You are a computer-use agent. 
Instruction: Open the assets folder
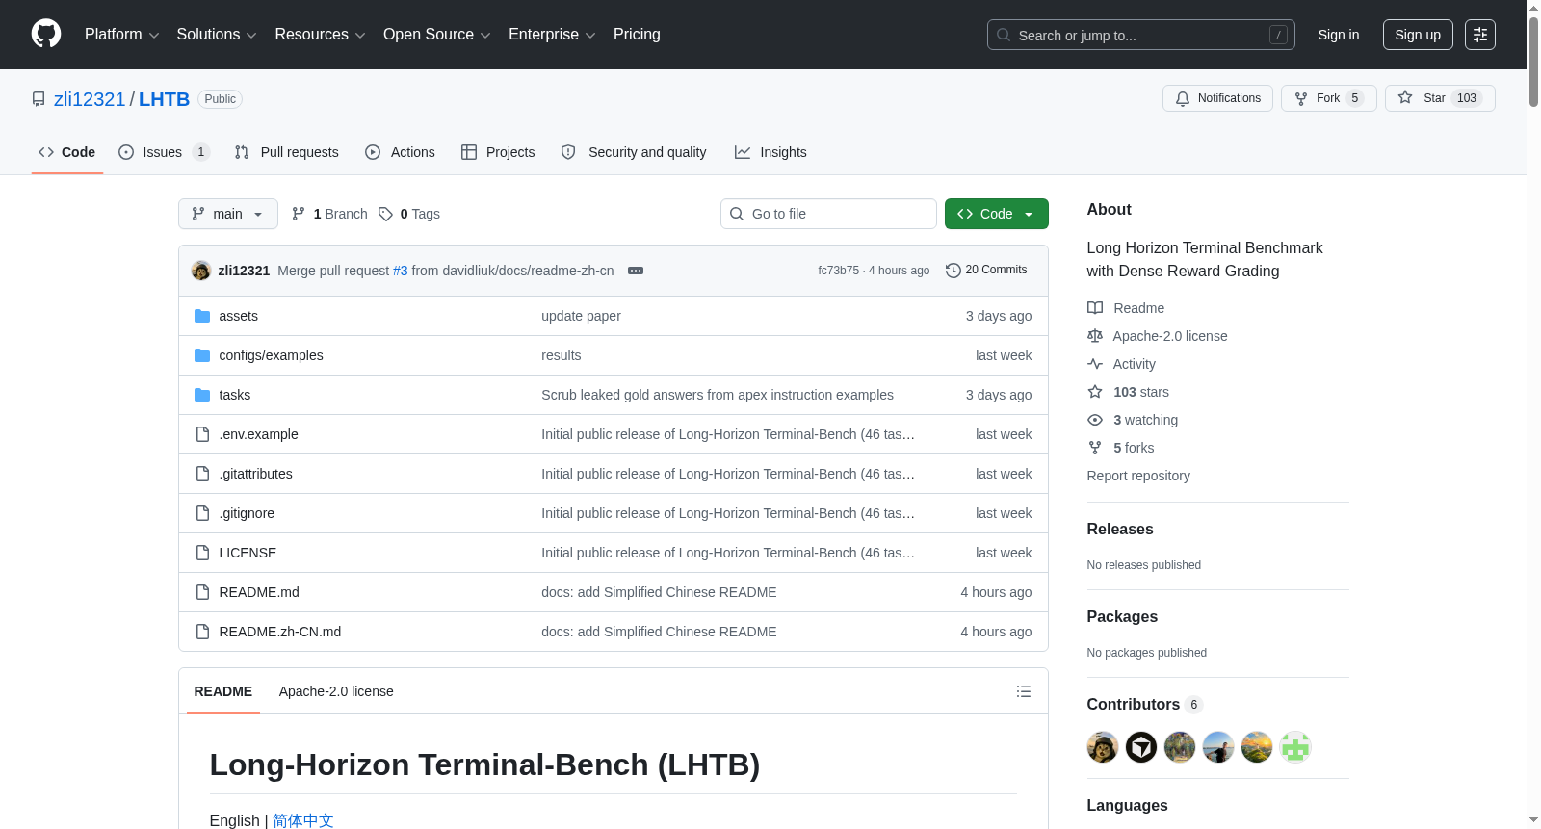point(238,316)
